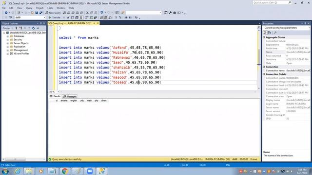Click the Alphabetical sort icon in Properties
This screenshot has width=312, height=175.
pyautogui.click(x=270, y=33)
